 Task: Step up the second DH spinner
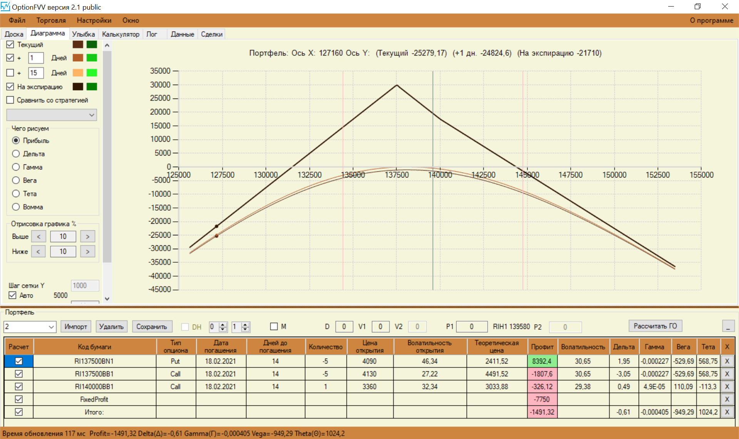click(x=246, y=325)
